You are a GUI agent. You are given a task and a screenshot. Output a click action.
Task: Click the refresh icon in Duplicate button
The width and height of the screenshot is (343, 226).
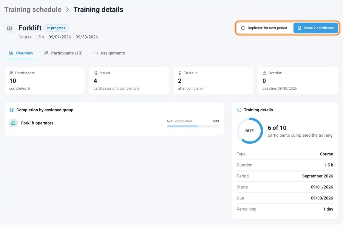point(243,28)
